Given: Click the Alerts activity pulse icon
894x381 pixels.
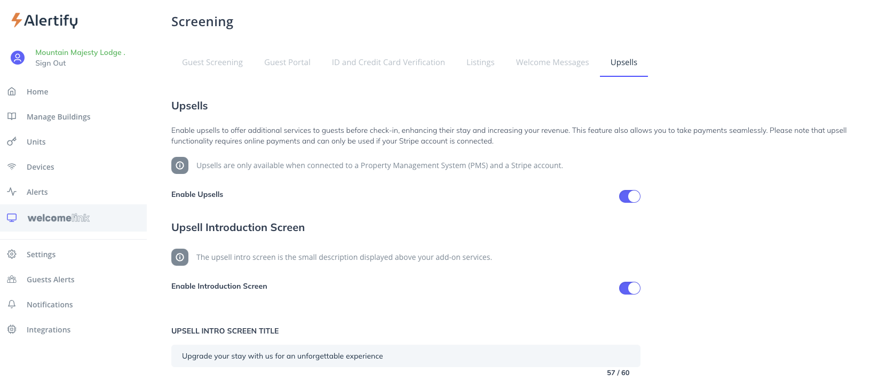Looking at the screenshot, I should click(x=12, y=192).
